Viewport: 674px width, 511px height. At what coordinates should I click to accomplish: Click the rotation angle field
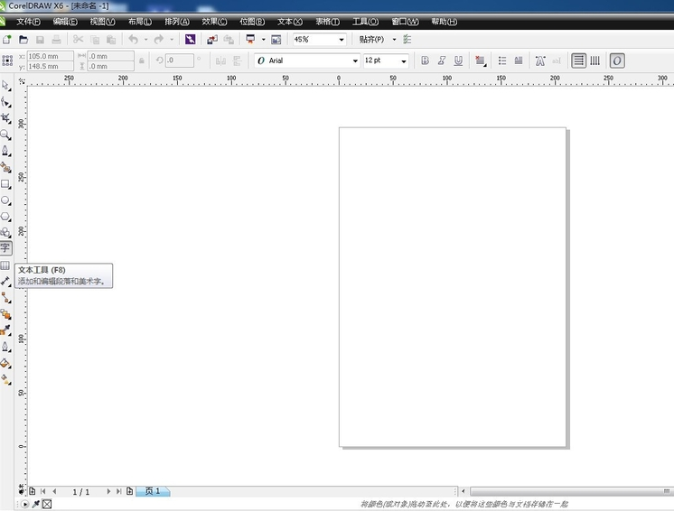180,60
